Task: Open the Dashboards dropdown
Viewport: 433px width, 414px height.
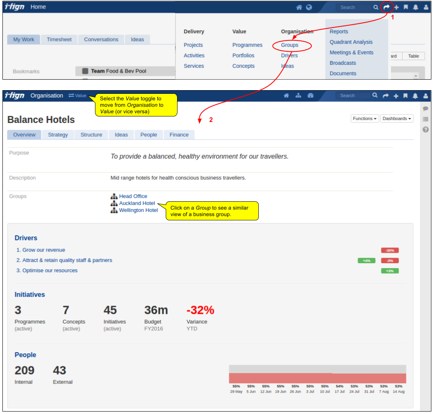Action: pyautogui.click(x=397, y=118)
